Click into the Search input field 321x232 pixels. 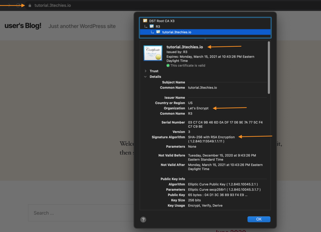pyautogui.click(x=78, y=213)
